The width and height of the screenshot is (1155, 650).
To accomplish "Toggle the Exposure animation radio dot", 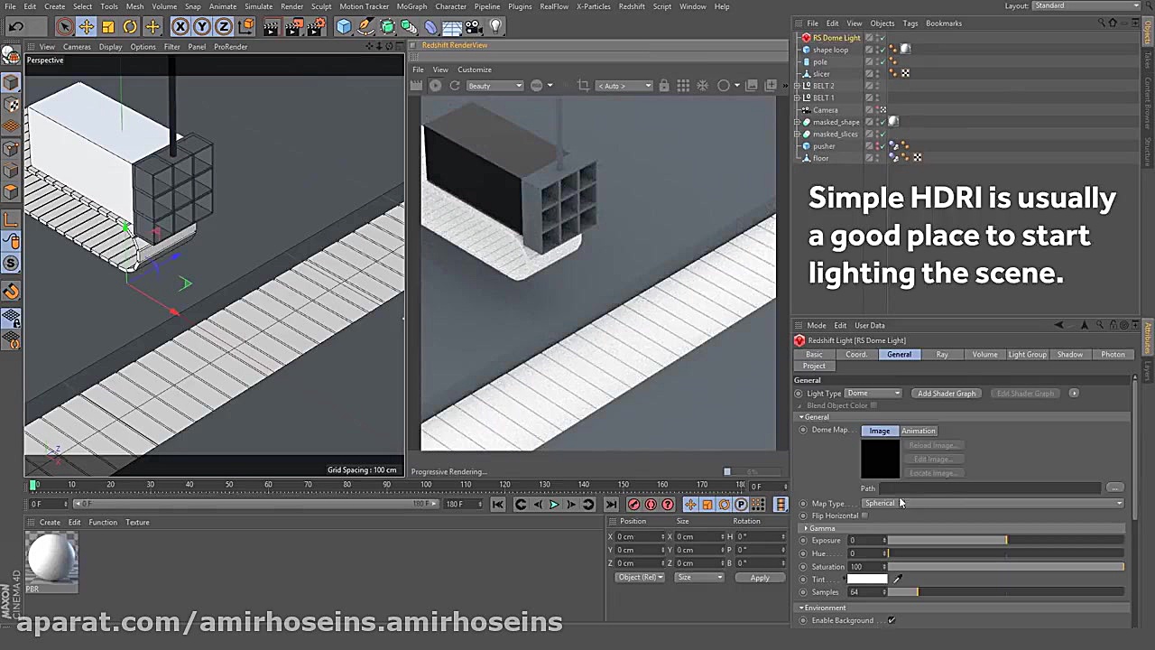I will [x=803, y=541].
